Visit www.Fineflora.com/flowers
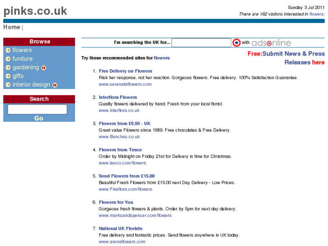 coord(125,189)
